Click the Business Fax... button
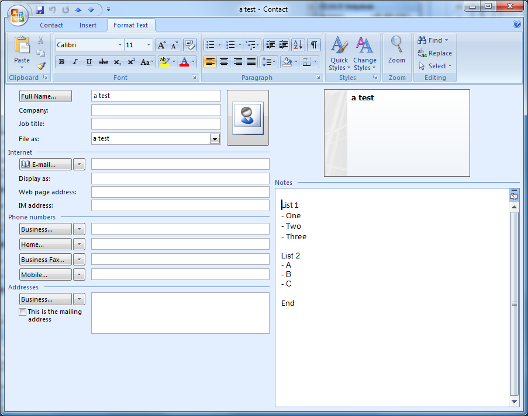Image resolution: width=528 pixels, height=416 pixels. point(46,260)
